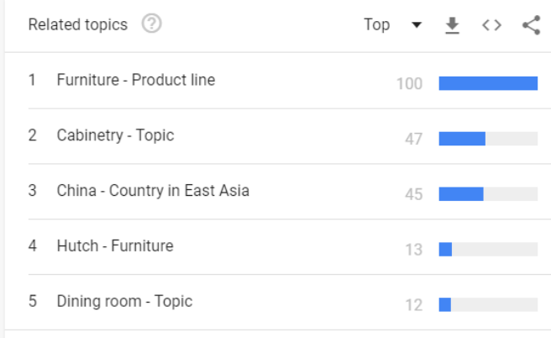Select the Top dropdown label
Viewport: 551px width, 338px height.
(x=376, y=24)
